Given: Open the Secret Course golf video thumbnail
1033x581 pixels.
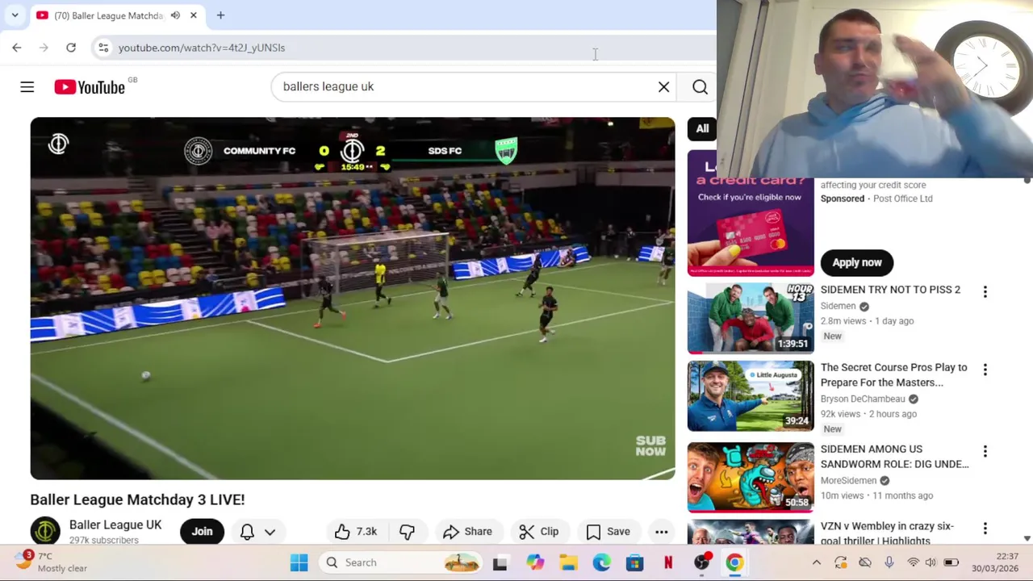Looking at the screenshot, I should coord(751,396).
